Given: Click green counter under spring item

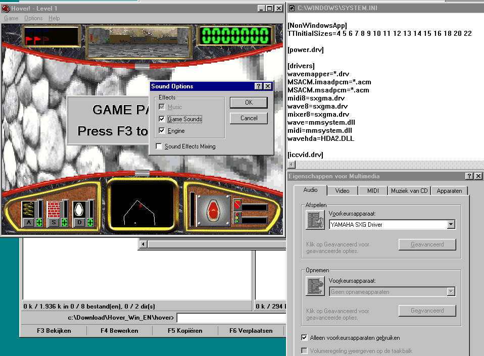Looking at the screenshot, I should (x=39, y=222).
